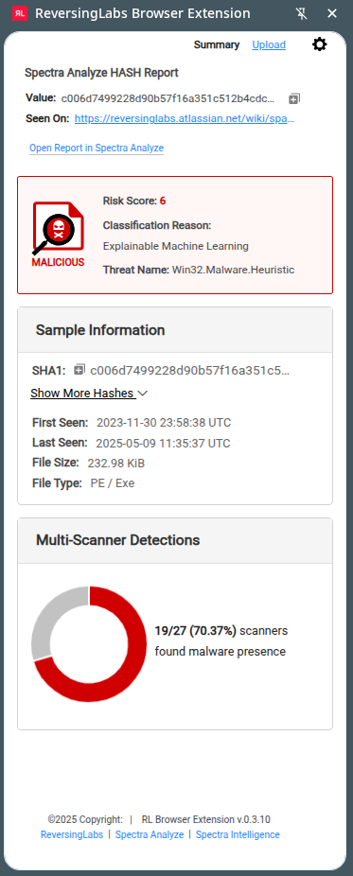The width and height of the screenshot is (353, 876).
Task: Switch to the Upload tab
Action: (269, 44)
